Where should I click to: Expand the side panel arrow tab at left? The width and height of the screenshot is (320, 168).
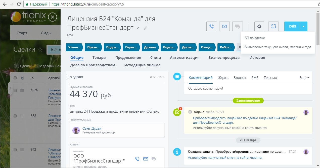pos(10,88)
